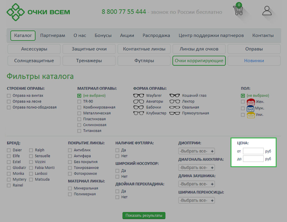Choose the Авиаторы frame shape icon

tap(139, 101)
